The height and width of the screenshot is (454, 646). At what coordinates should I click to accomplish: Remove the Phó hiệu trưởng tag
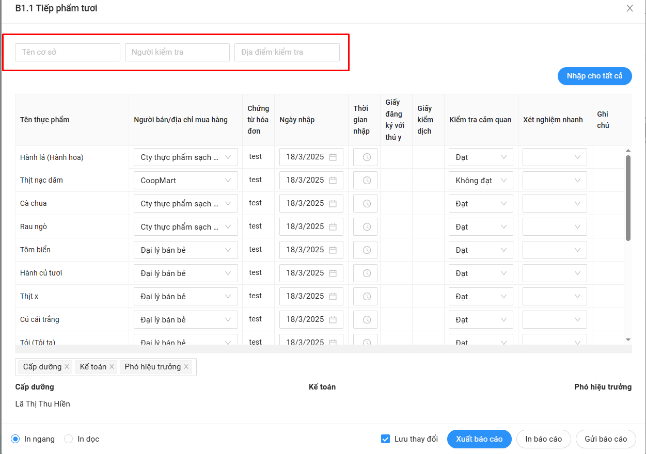pyautogui.click(x=186, y=367)
